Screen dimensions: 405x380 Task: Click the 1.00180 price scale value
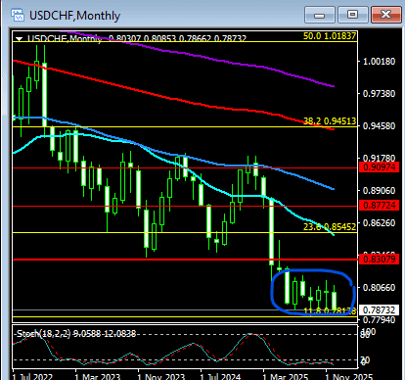click(380, 62)
